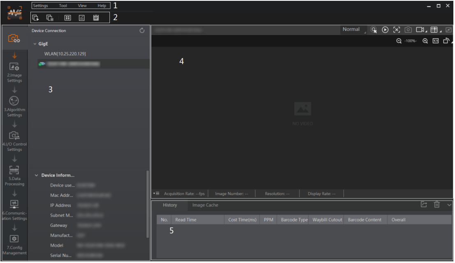
Task: Refresh the Device Connection list
Action: (142, 30)
